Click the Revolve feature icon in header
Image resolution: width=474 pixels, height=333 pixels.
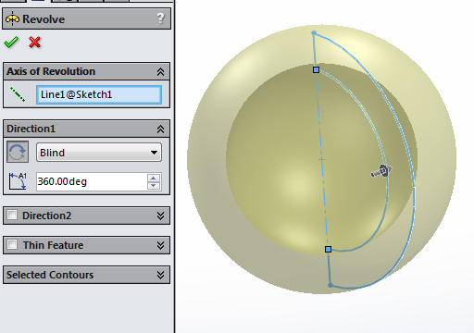coord(12,19)
